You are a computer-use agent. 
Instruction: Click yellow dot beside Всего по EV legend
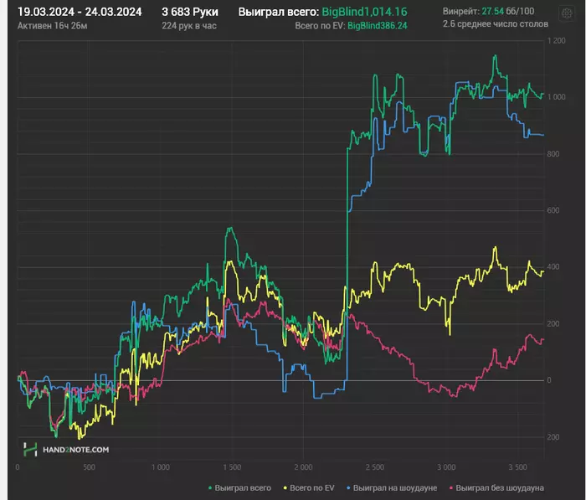285,488
